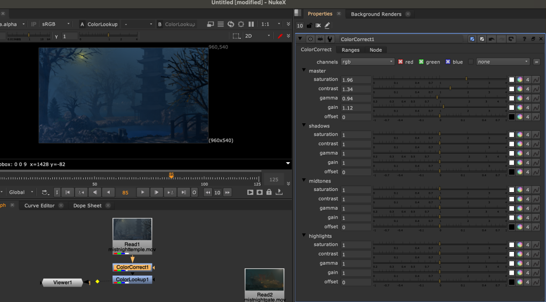Open the 1:1 zoom dropdown
Screen dimensions: 546x302
coord(270,24)
